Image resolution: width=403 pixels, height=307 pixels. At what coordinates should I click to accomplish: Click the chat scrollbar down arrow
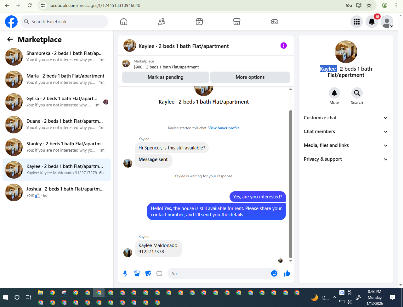click(291, 261)
